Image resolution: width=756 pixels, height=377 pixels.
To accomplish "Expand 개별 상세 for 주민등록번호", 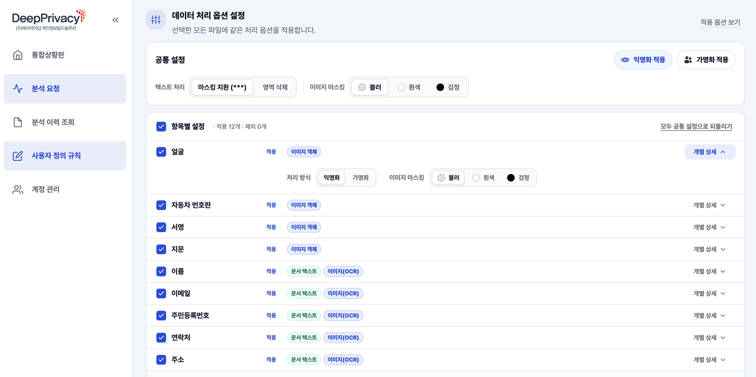I will tap(710, 316).
